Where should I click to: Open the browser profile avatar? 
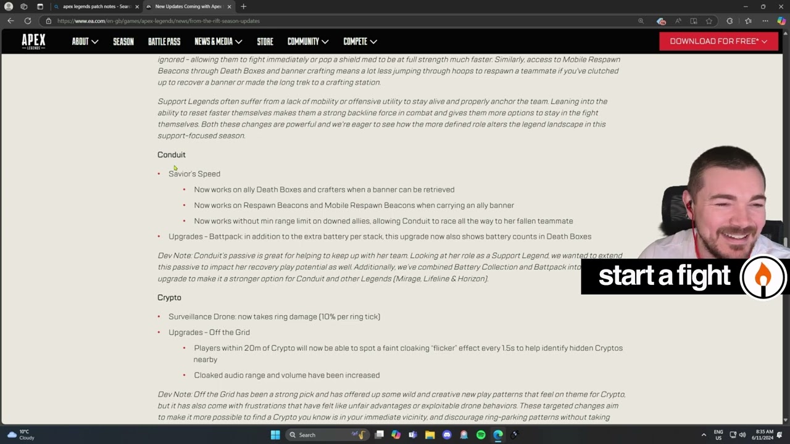pos(9,6)
